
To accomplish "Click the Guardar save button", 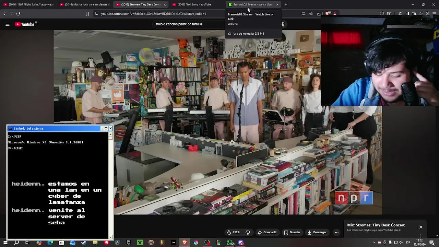I will (x=292, y=232).
